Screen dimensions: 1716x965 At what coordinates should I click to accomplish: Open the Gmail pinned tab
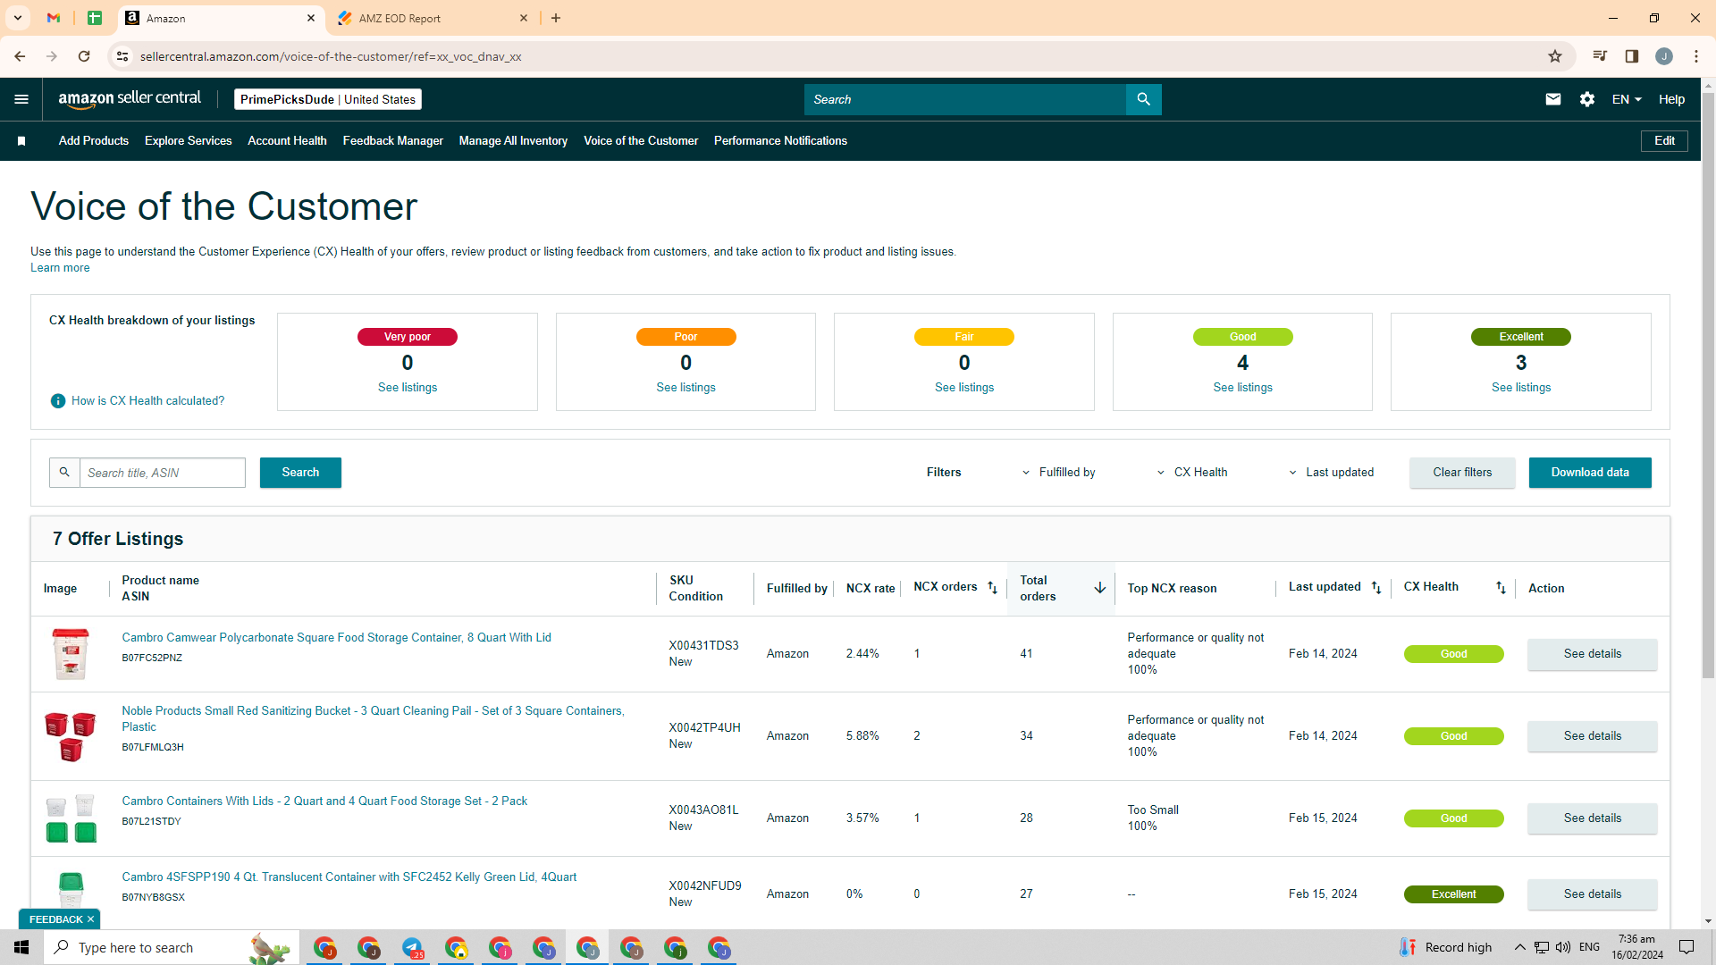pos(54,18)
